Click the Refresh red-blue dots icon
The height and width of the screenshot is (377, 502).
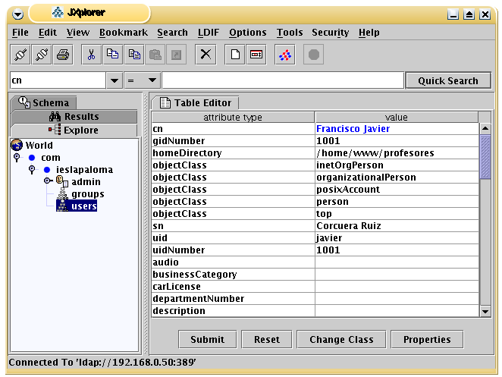285,55
